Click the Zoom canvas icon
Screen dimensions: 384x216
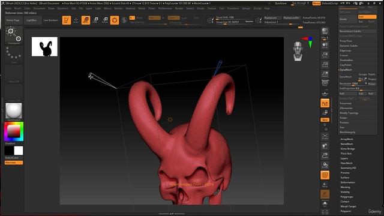coord(325,55)
